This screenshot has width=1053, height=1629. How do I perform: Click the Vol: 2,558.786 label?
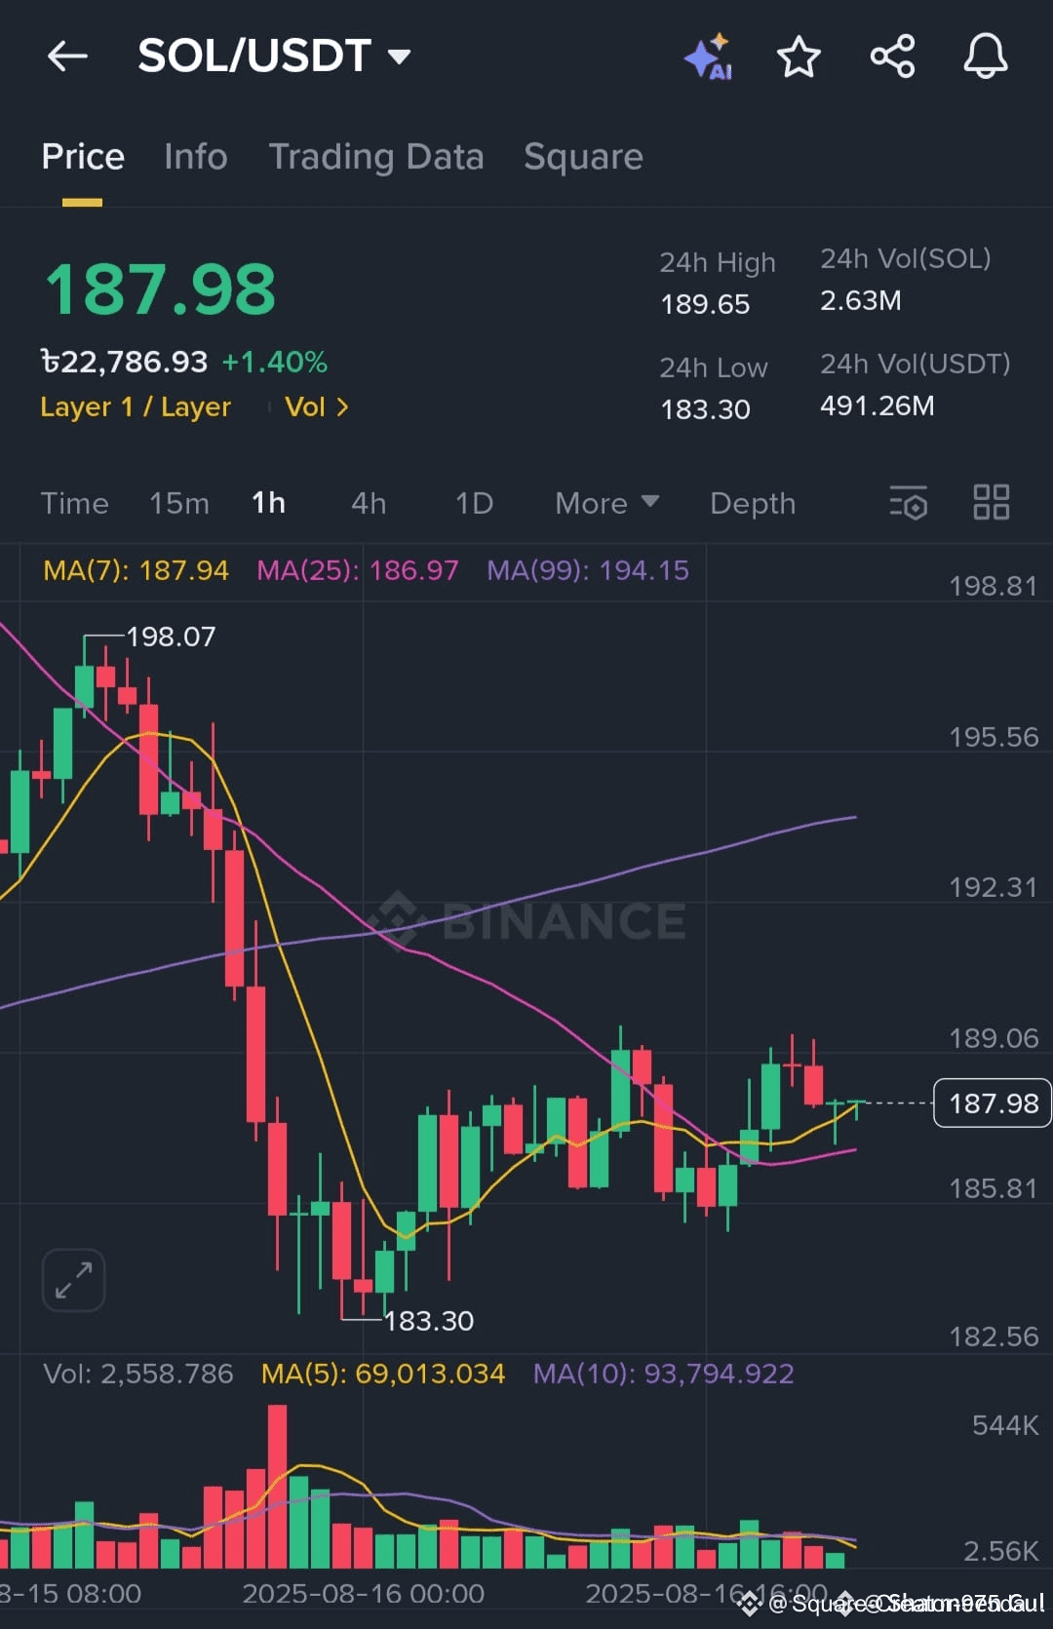(138, 1374)
